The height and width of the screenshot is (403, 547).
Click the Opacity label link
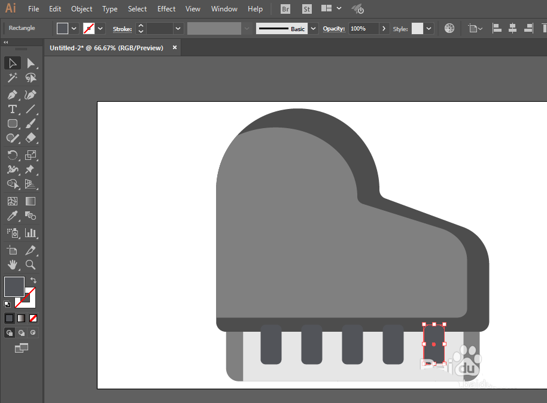click(x=333, y=28)
